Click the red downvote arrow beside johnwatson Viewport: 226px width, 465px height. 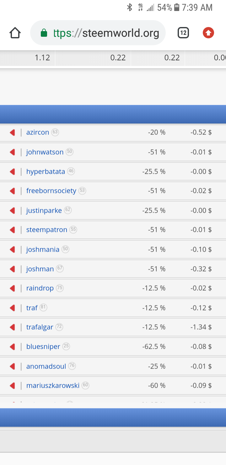click(x=13, y=152)
